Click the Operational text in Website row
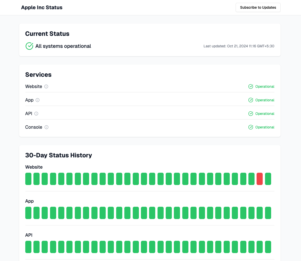 265,86
